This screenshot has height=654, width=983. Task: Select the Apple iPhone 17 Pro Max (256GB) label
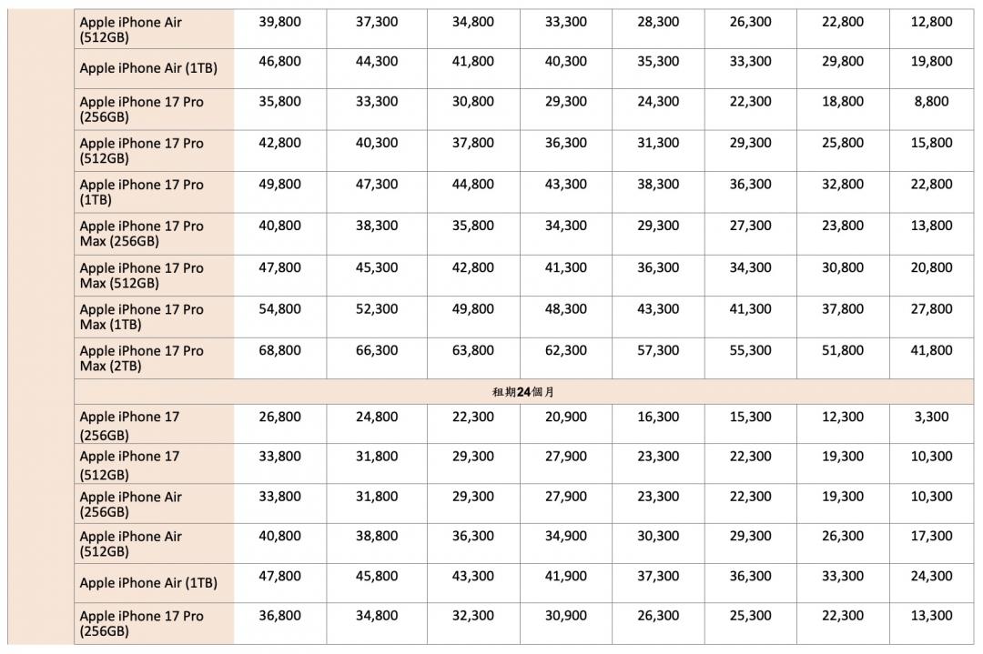(x=142, y=234)
